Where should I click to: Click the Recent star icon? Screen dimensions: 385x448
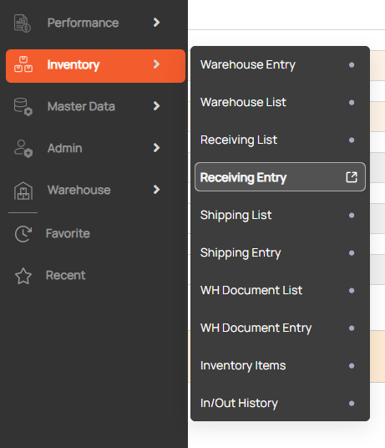coord(23,276)
